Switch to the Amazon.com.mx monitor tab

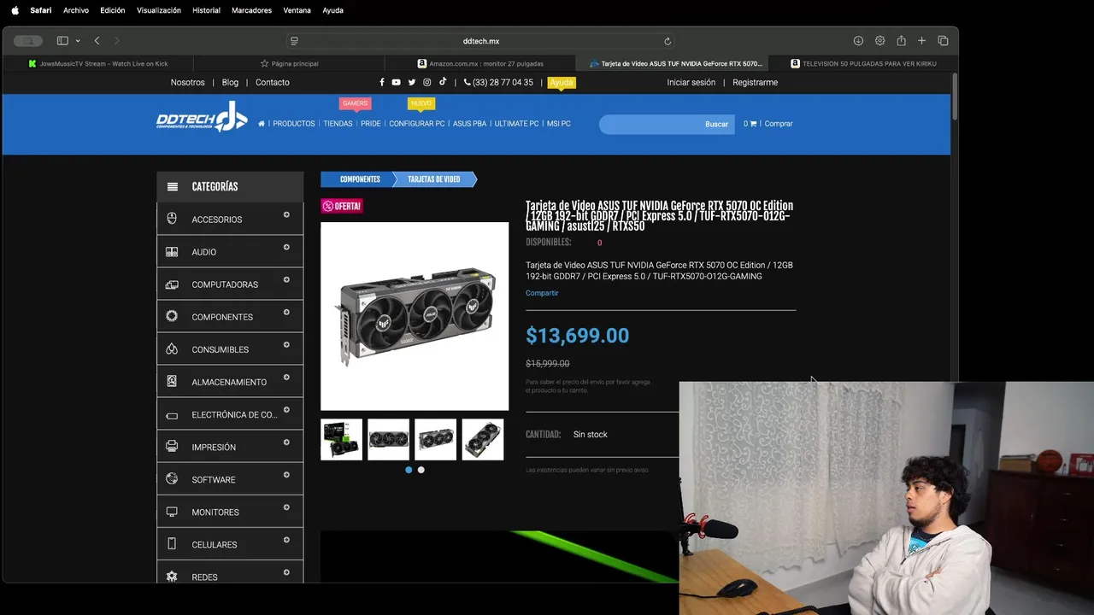[480, 63]
